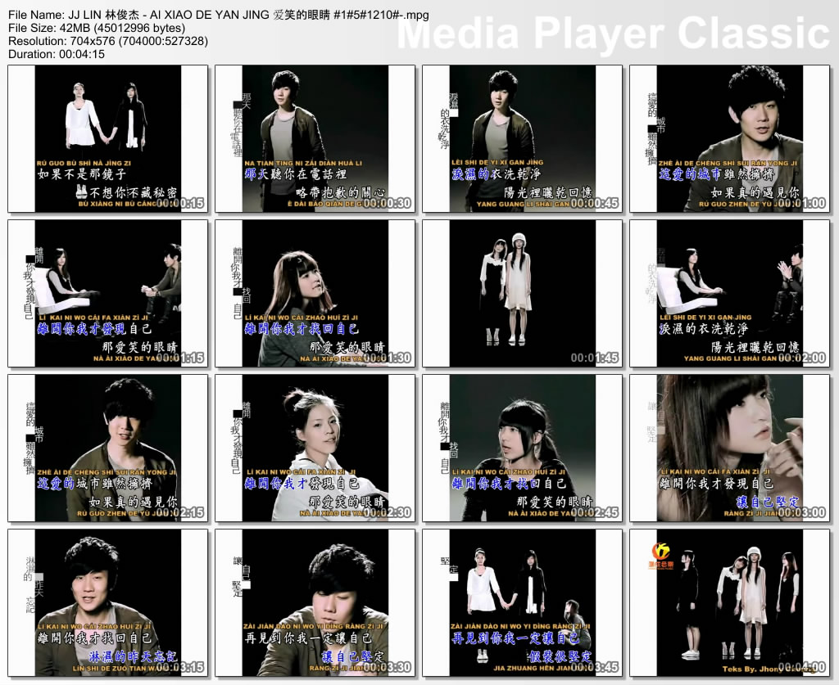
Task: Select the thumbnail stamped 00:00:15
Action: pyautogui.click(x=107, y=139)
